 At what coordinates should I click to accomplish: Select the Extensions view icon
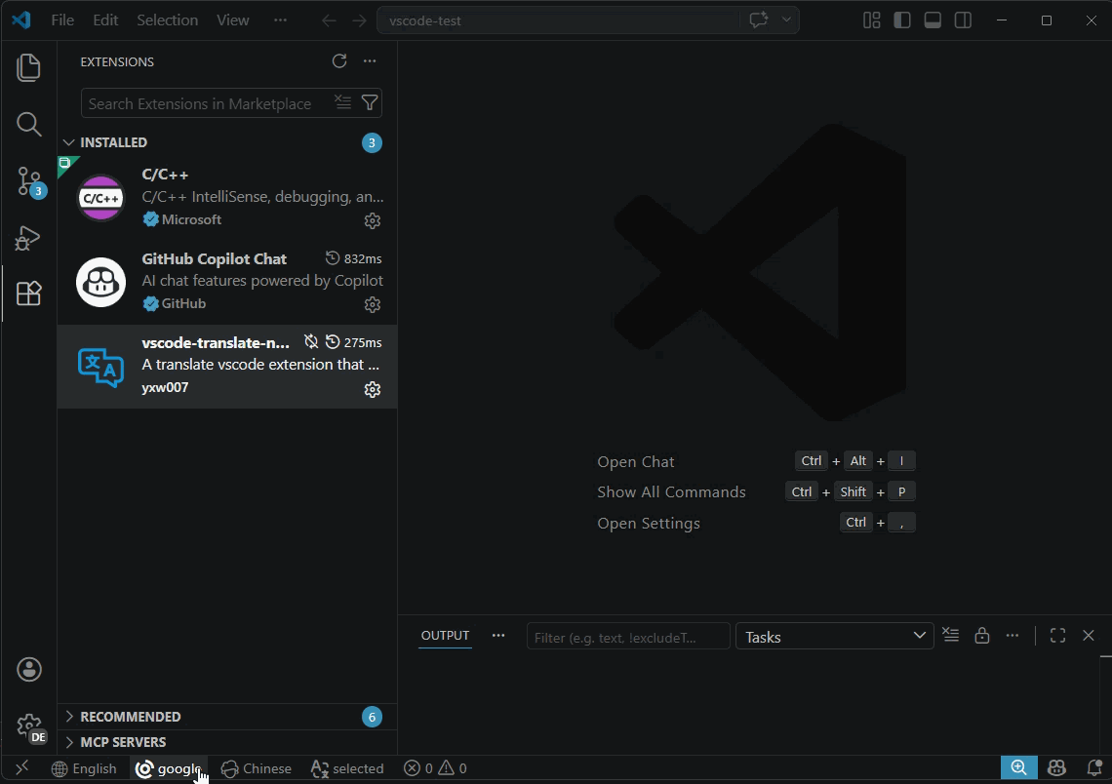(x=28, y=294)
